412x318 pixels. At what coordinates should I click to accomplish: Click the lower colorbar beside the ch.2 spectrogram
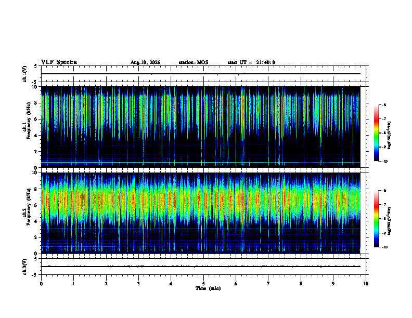(x=376, y=219)
